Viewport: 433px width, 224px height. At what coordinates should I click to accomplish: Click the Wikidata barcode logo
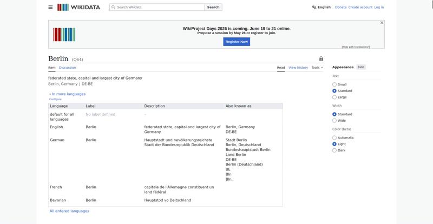(63, 7)
